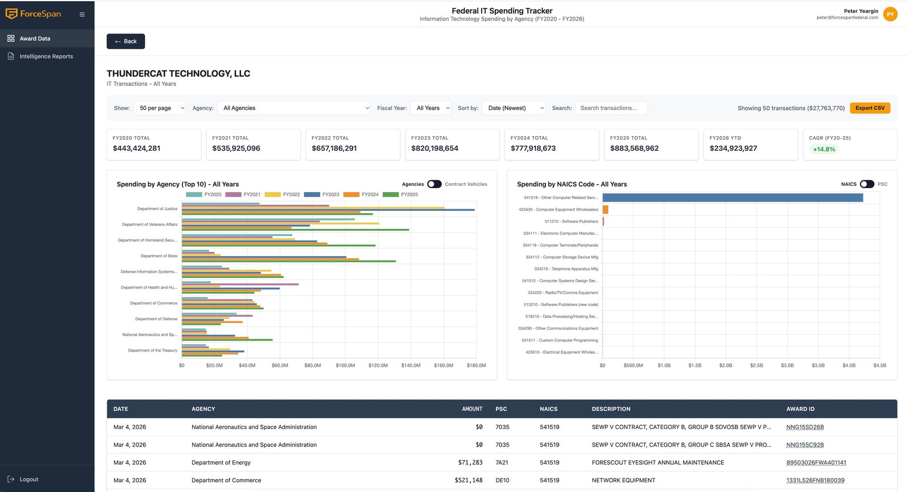Open the All Agencies dropdown
The image size is (907, 492).
pos(294,108)
